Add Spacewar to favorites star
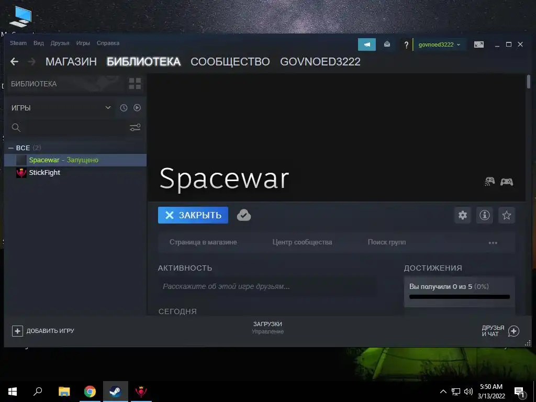This screenshot has height=402, width=536. 506,215
